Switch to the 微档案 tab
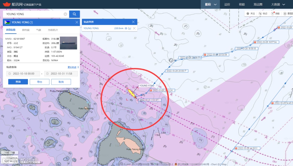The width and height of the screenshot is (293, 166). click(x=26, y=30)
